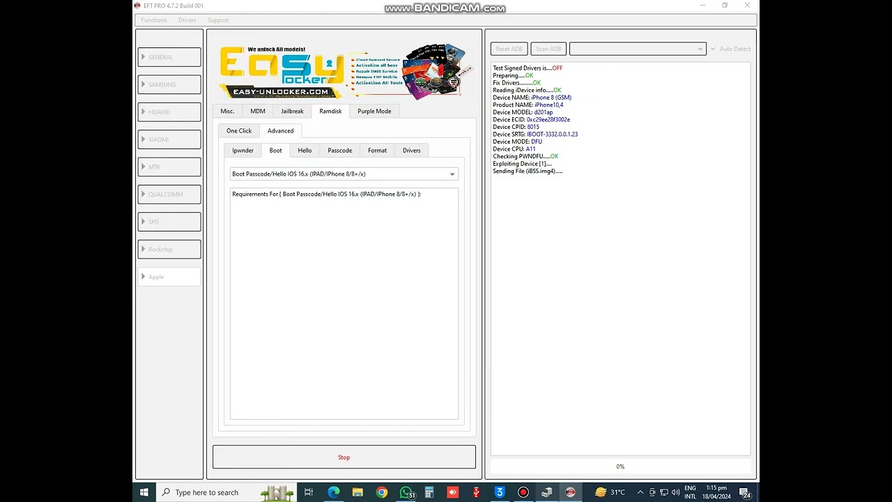892x502 pixels.
Task: Open the Drivers sub-tab under Advanced
Action: pyautogui.click(x=412, y=150)
